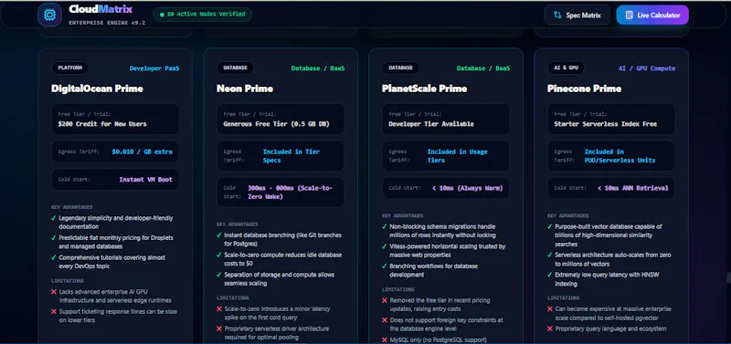Click the < 10ms ANN Retrieval value
The image size is (731, 344).
point(632,188)
